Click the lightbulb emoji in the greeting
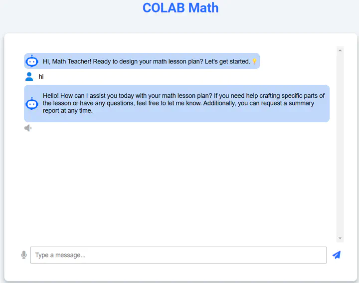The height and width of the screenshot is (283, 359). [x=254, y=61]
